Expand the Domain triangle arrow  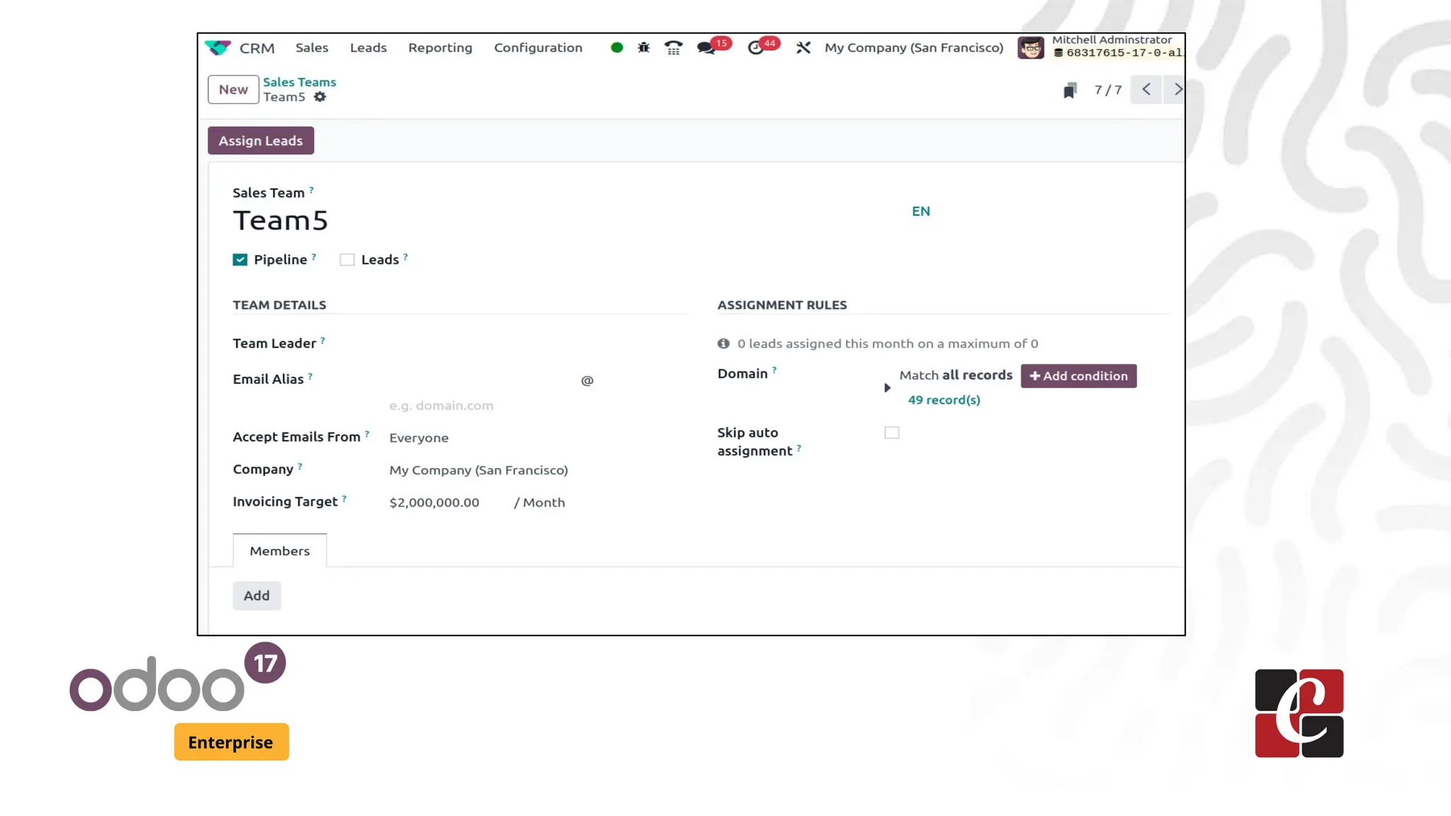click(x=887, y=387)
